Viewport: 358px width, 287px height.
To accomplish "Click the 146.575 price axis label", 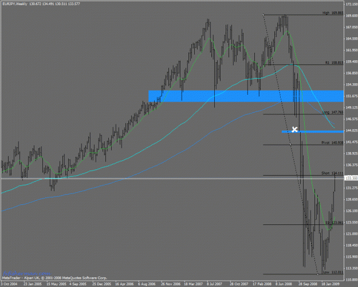I will coord(352,119).
